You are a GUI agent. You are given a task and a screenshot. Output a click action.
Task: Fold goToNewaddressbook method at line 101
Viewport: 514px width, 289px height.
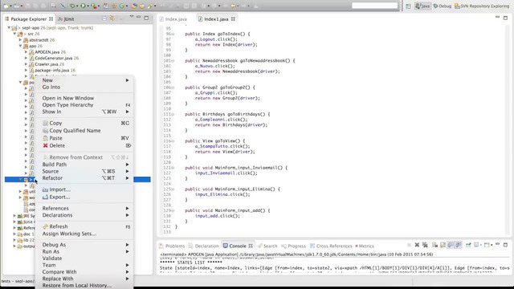[x=173, y=61]
